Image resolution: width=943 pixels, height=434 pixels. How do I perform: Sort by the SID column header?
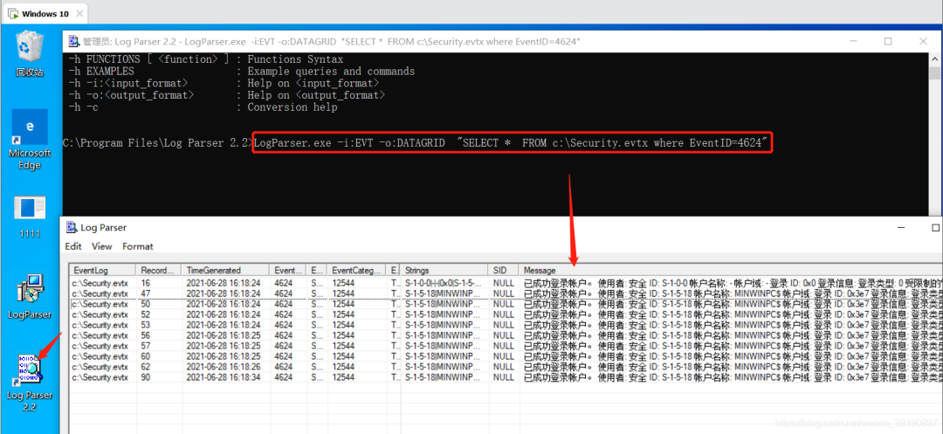pos(504,271)
